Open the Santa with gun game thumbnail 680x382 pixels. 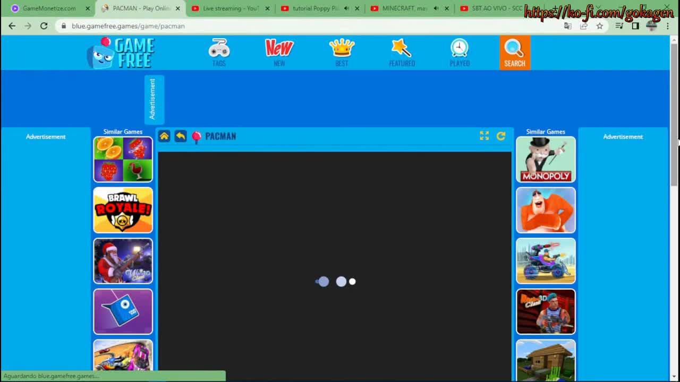pyautogui.click(x=123, y=261)
